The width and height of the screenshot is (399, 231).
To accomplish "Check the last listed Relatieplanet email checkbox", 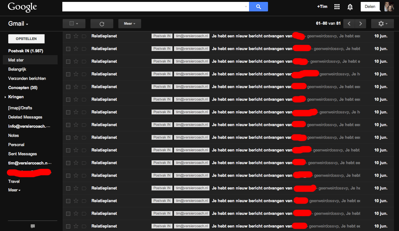I will (x=68, y=226).
